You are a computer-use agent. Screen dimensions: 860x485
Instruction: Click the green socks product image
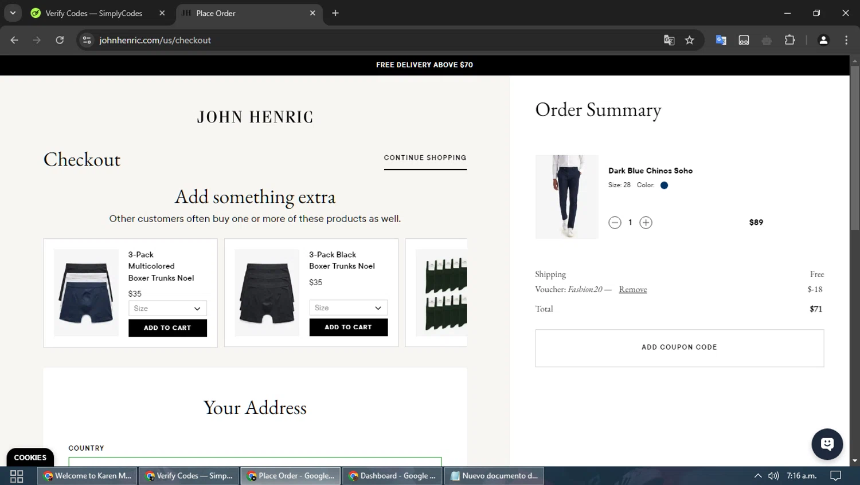pyautogui.click(x=441, y=293)
